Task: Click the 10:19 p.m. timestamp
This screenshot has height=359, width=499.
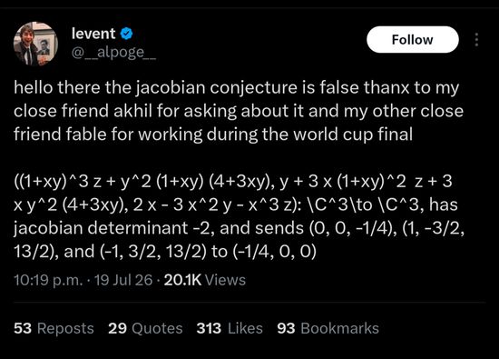Action: (x=48, y=280)
